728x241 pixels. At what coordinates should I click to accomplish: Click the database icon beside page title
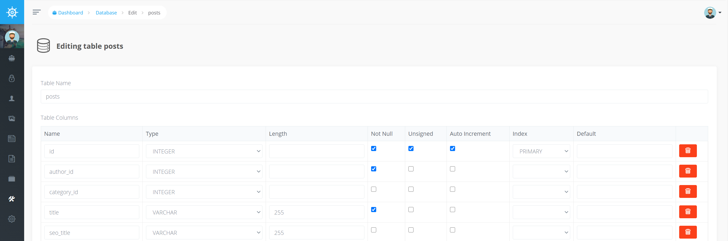tap(43, 46)
